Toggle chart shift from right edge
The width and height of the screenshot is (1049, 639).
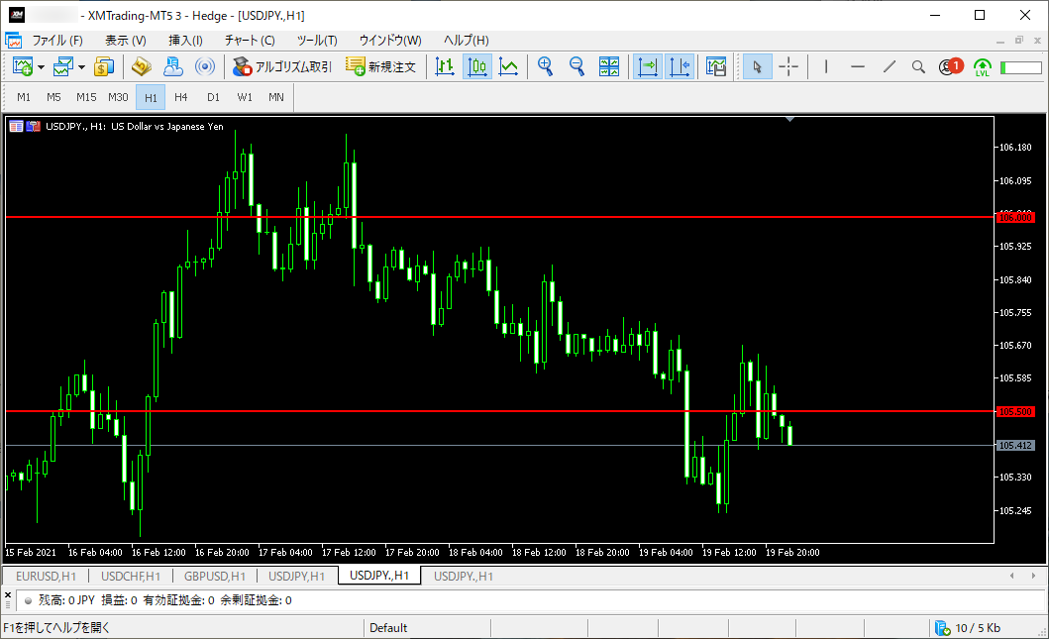pyautogui.click(x=680, y=66)
